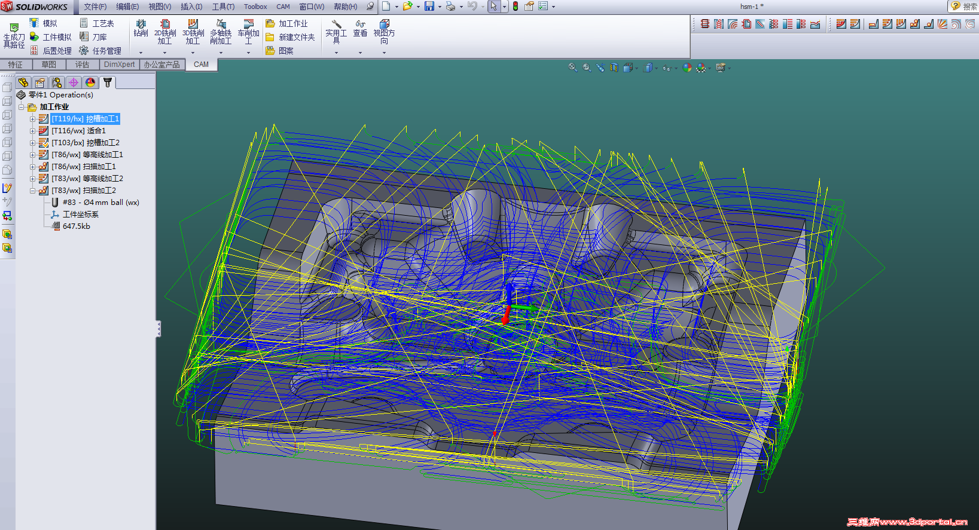The height and width of the screenshot is (530, 979).
Task: Click the 图案 pattern button
Action: (279, 51)
